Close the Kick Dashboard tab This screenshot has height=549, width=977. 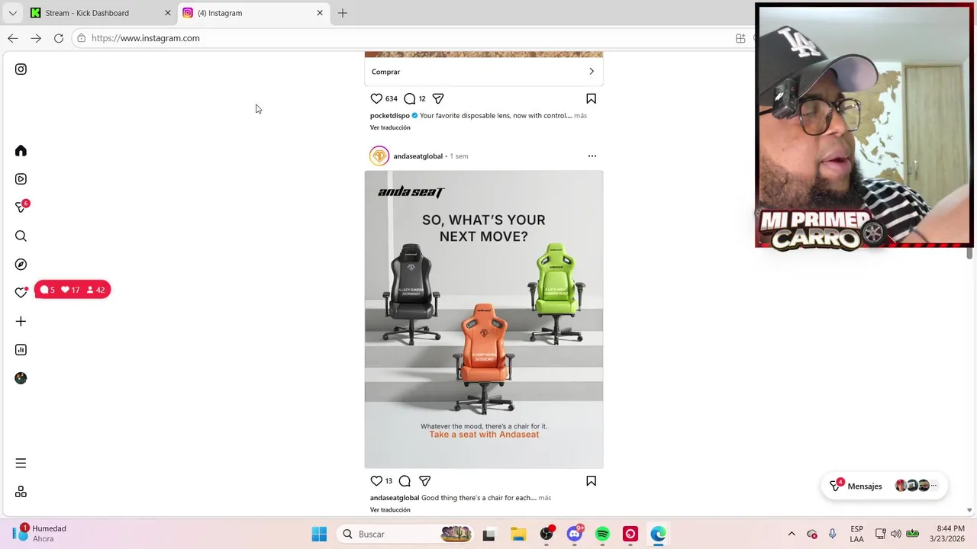(x=168, y=13)
